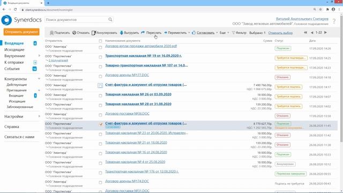Viewport: 343px width, 193px height.
Task: Expand the Настройки section arrow
Action: [39, 116]
